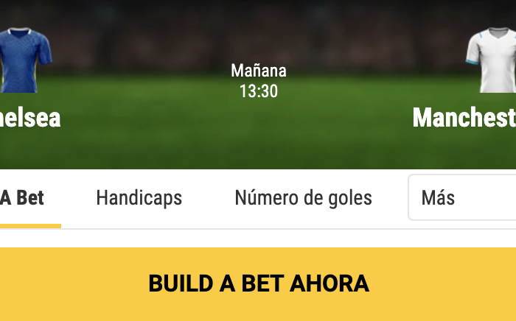Show goal count markets

click(304, 198)
